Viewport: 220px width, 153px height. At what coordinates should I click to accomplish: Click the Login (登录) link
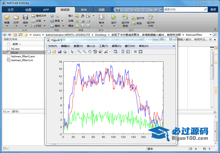click(213, 9)
